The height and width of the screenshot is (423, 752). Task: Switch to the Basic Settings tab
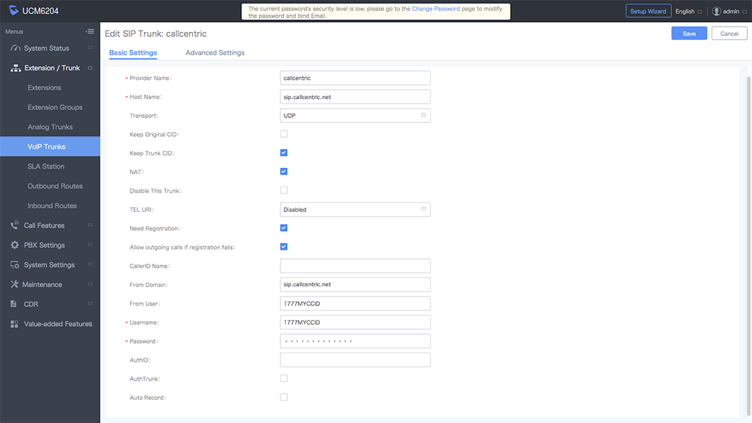click(133, 53)
